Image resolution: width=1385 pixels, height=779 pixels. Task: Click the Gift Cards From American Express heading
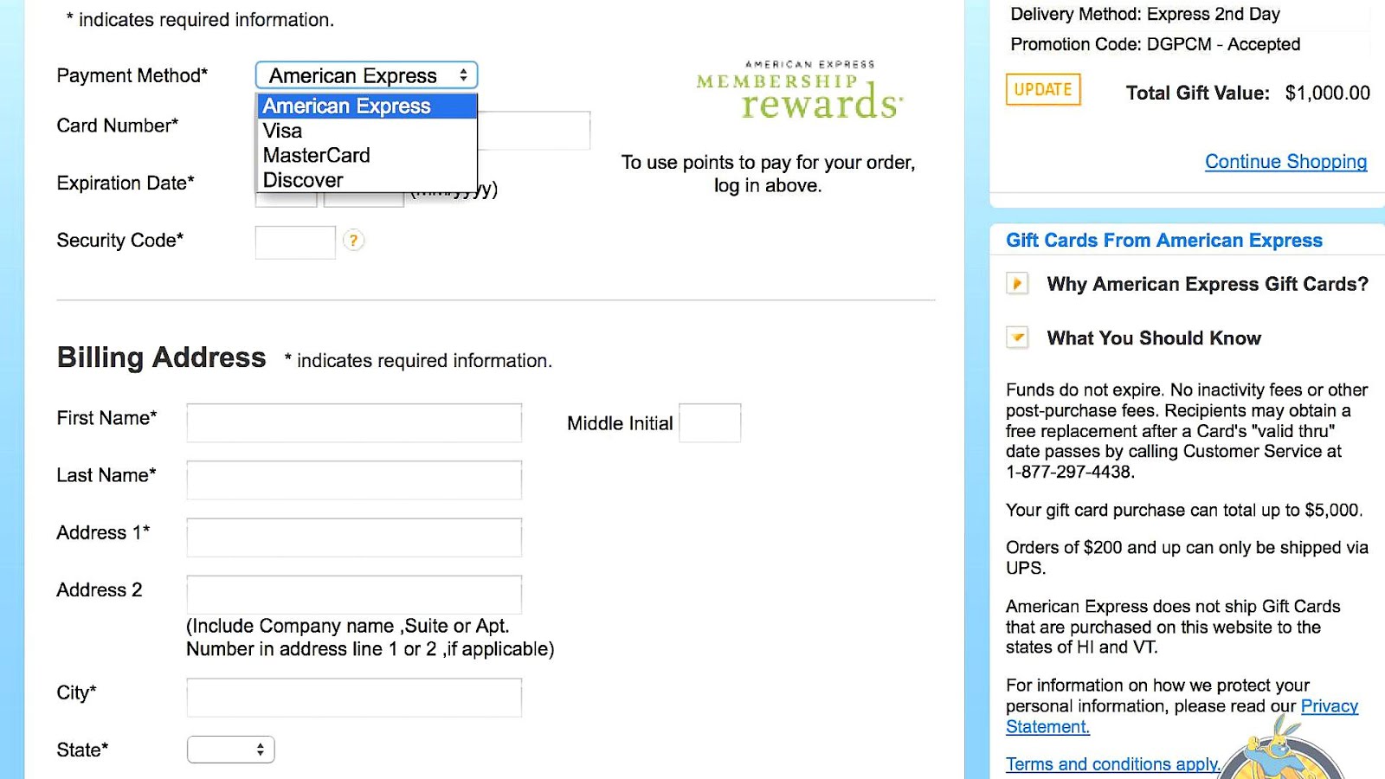[1164, 241]
